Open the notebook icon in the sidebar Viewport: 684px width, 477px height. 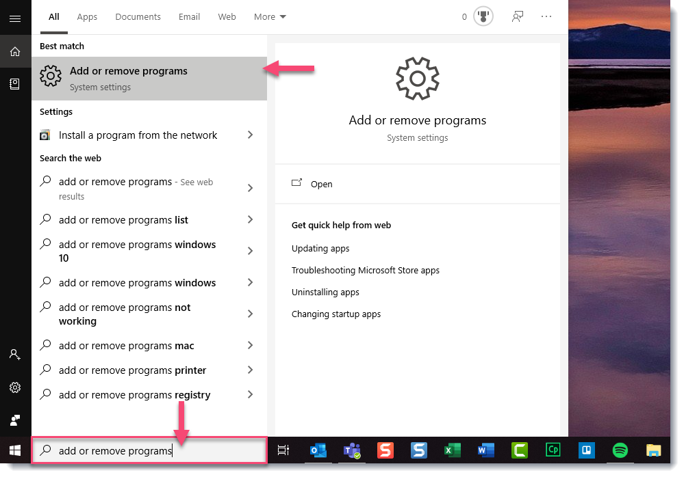click(15, 83)
